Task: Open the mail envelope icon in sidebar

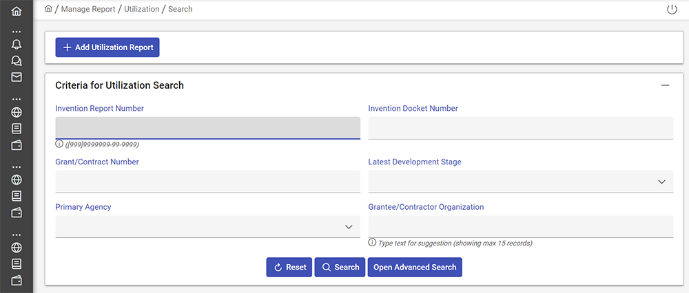Action: [x=17, y=77]
